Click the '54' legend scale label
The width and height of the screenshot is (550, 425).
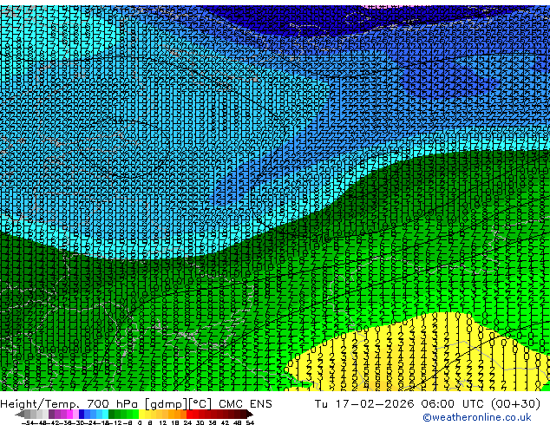tap(249, 422)
